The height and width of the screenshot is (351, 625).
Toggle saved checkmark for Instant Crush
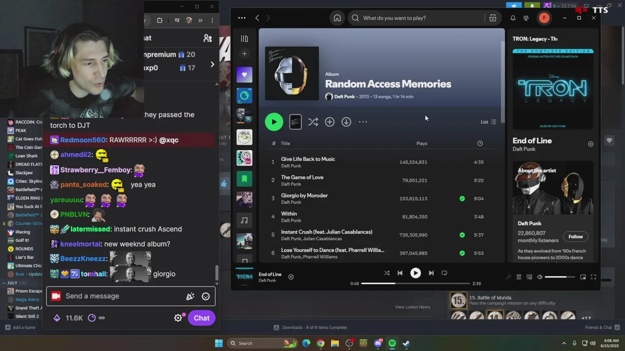[462, 235]
